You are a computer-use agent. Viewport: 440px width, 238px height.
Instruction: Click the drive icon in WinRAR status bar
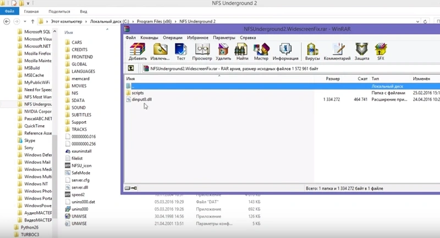click(x=128, y=188)
